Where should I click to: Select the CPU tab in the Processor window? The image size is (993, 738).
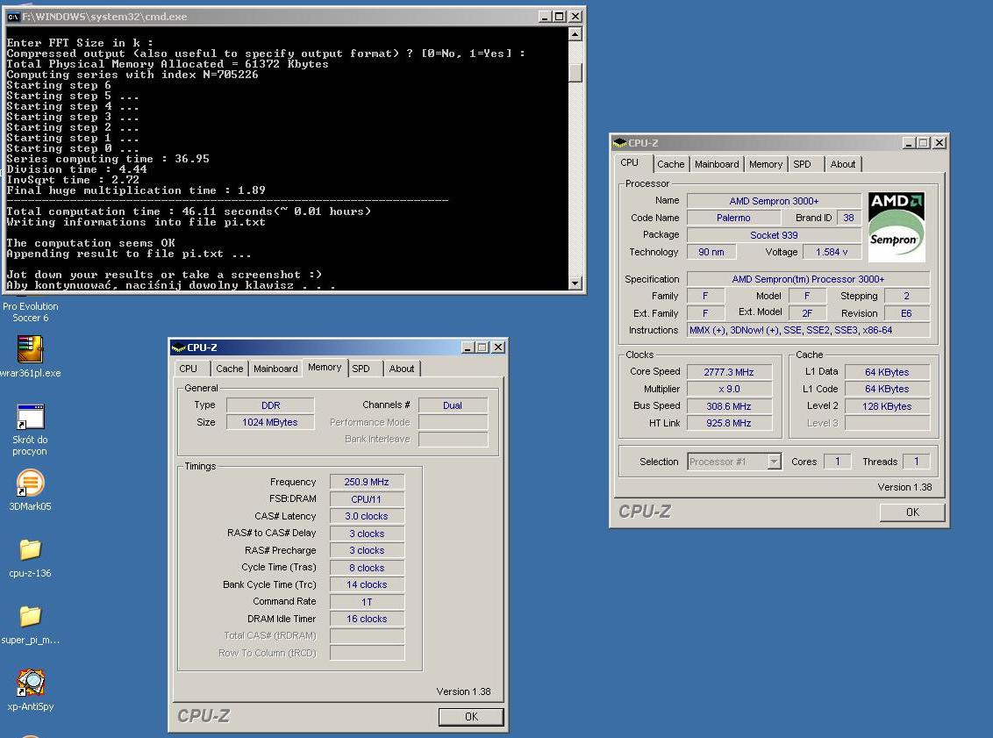(630, 162)
